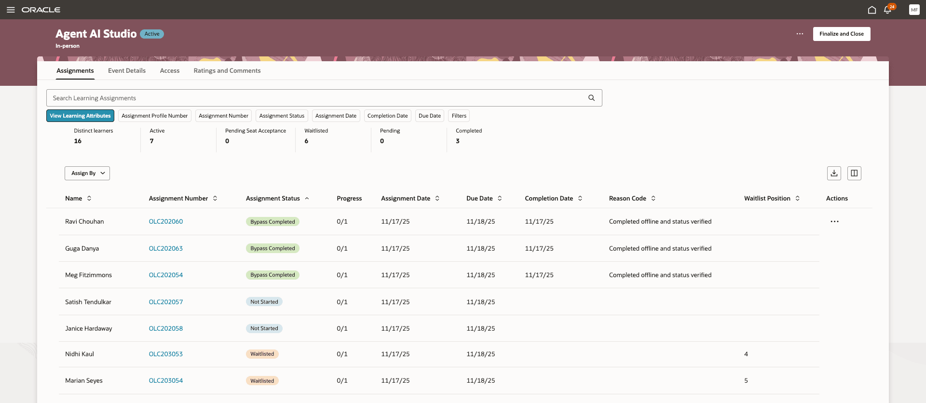Select the name Janice Hardaway
Viewport: 926px width, 403px height.
coord(89,329)
